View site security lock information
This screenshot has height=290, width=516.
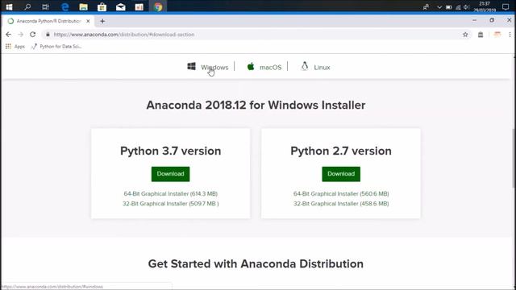(48, 34)
